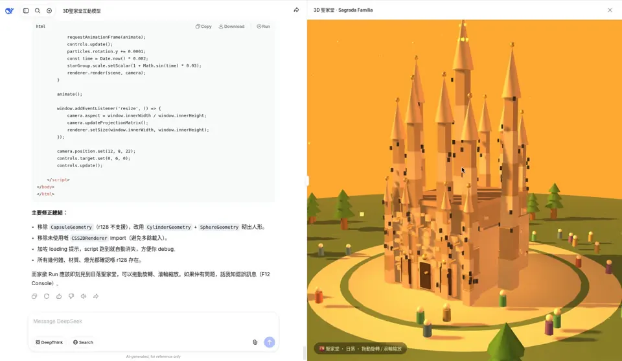Start a new chat icon
622x361 pixels.
coord(49,11)
